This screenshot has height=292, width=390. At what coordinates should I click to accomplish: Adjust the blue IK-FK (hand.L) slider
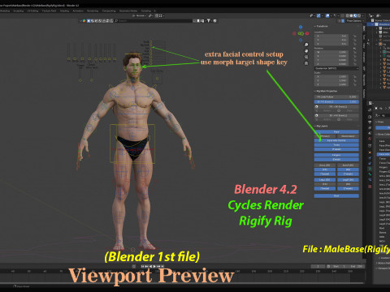coord(336,102)
